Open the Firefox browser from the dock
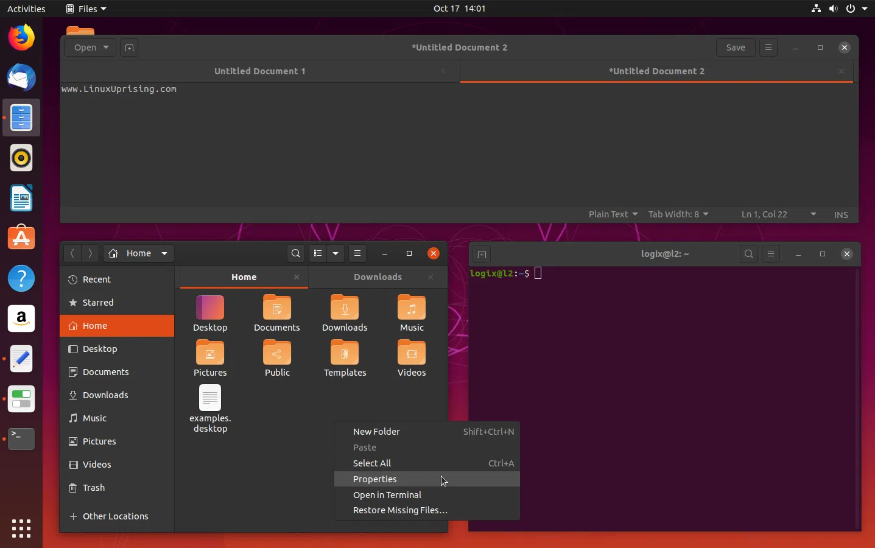Viewport: 875px width, 548px height. [21, 37]
